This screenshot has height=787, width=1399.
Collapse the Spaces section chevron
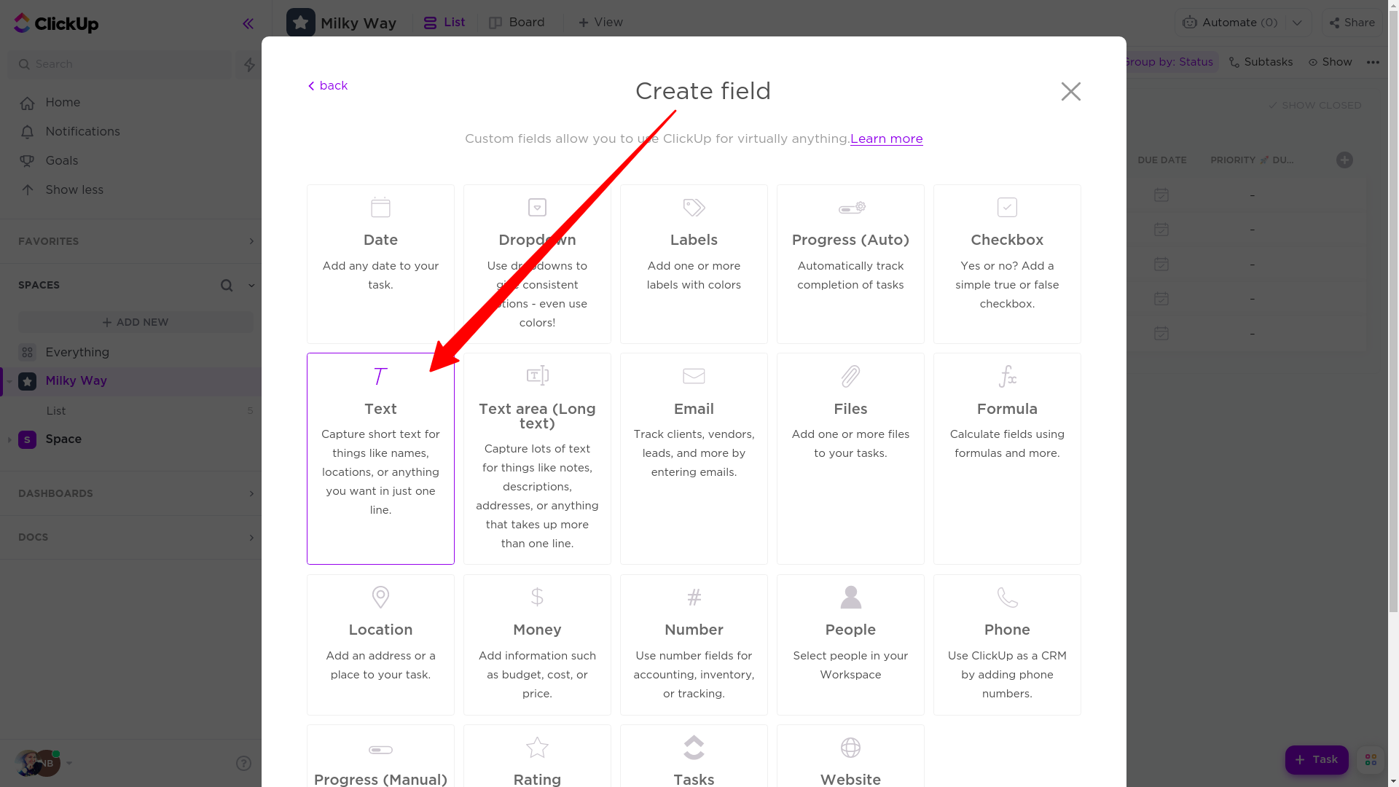point(251,286)
